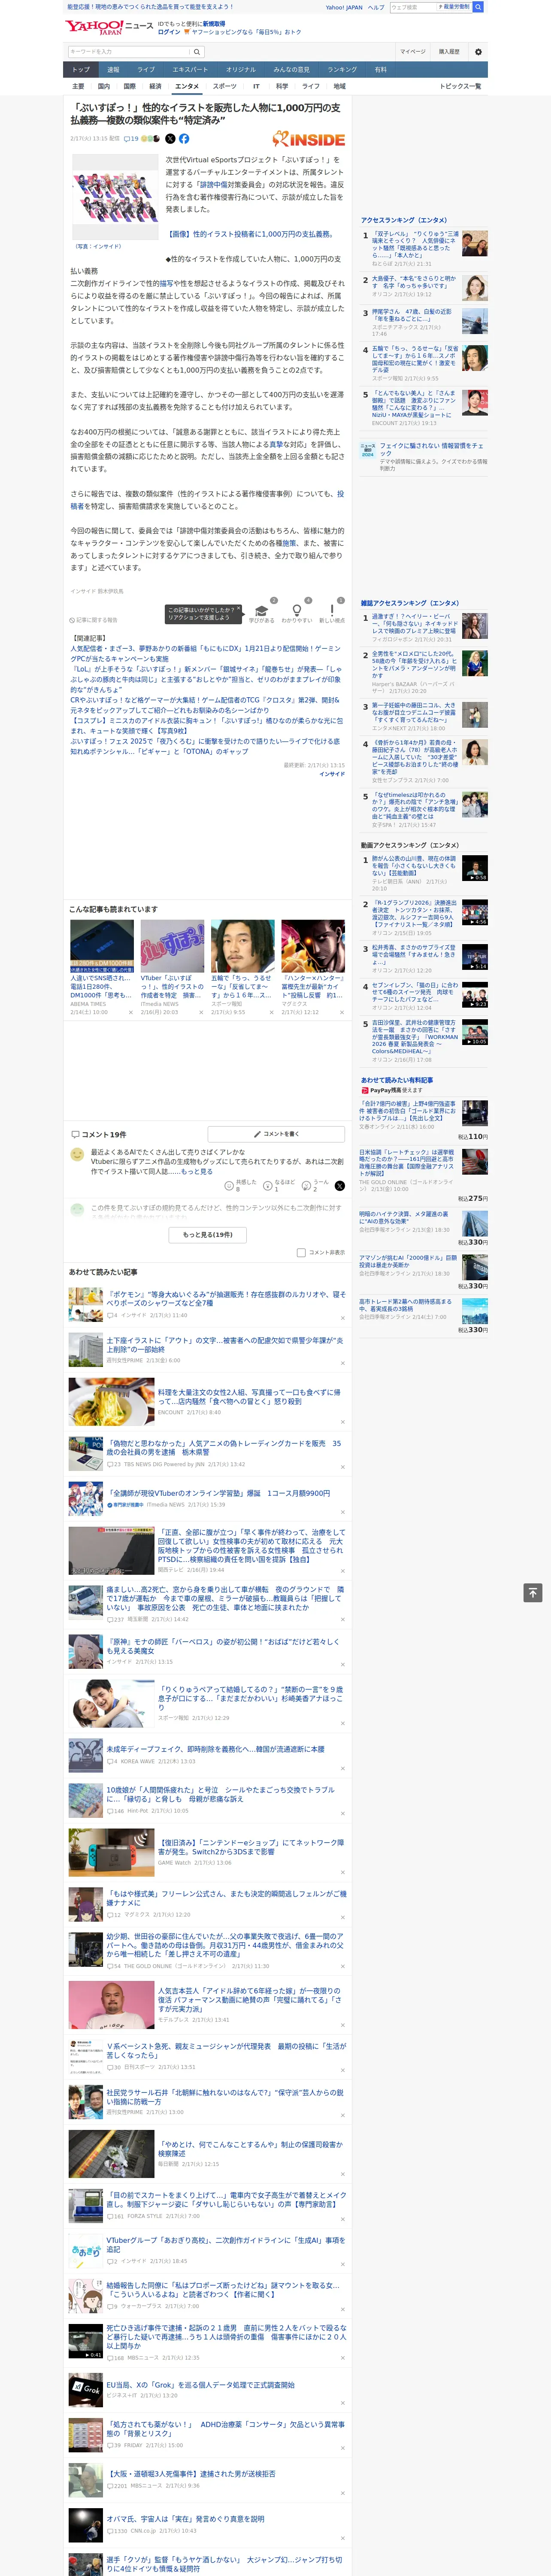Select the スポーツ category
This screenshot has width=551, height=2576.
224,86
